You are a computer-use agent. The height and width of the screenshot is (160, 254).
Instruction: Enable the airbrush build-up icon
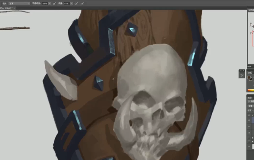(76, 4)
